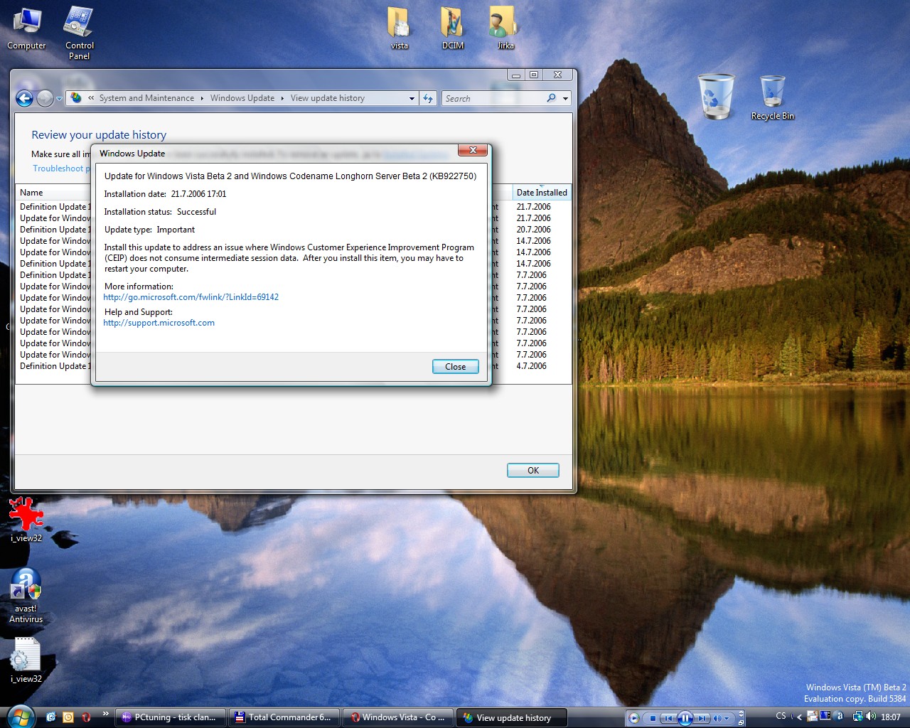This screenshot has height=728, width=910.
Task: Sort by Date Installed column header
Action: pos(542,193)
